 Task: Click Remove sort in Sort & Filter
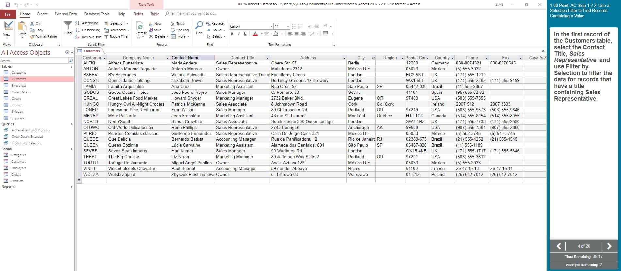pos(88,37)
